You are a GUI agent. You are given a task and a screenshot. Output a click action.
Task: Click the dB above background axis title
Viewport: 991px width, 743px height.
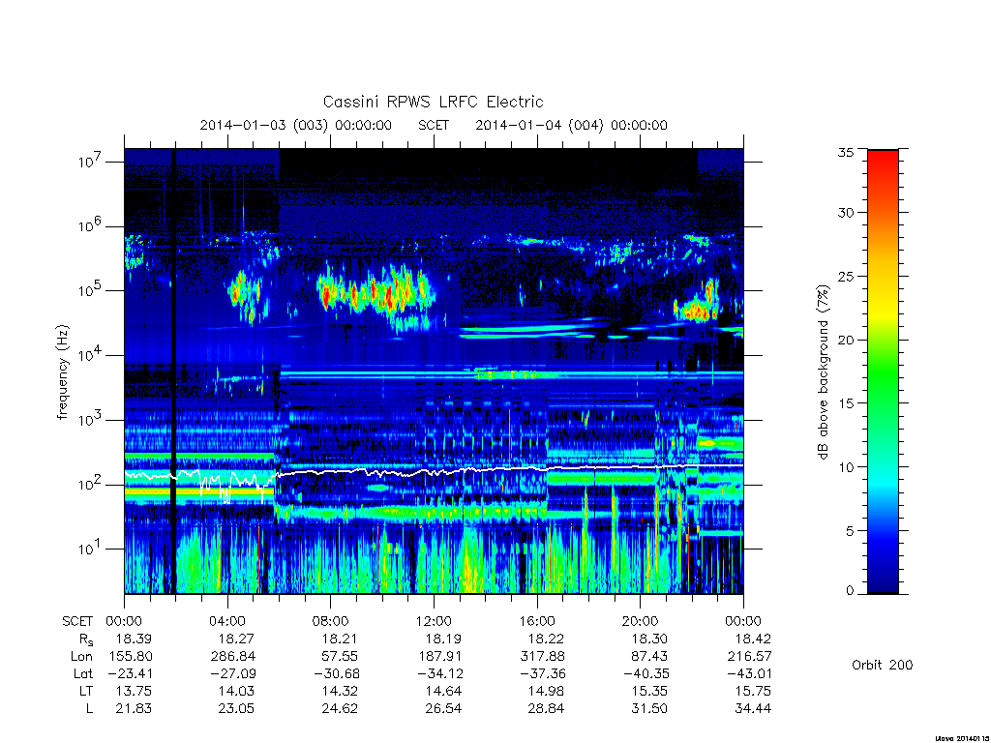pyautogui.click(x=823, y=372)
